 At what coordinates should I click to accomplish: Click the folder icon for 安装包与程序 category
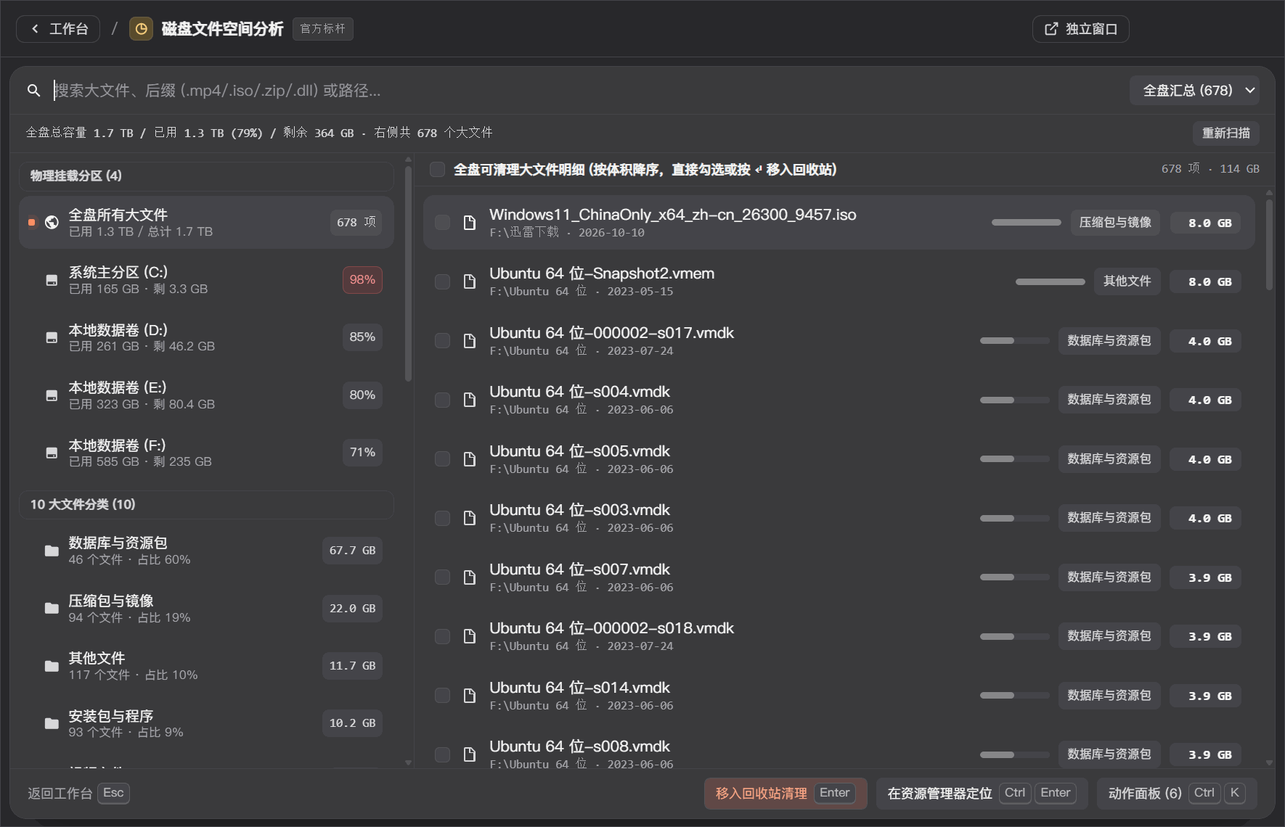(52, 723)
